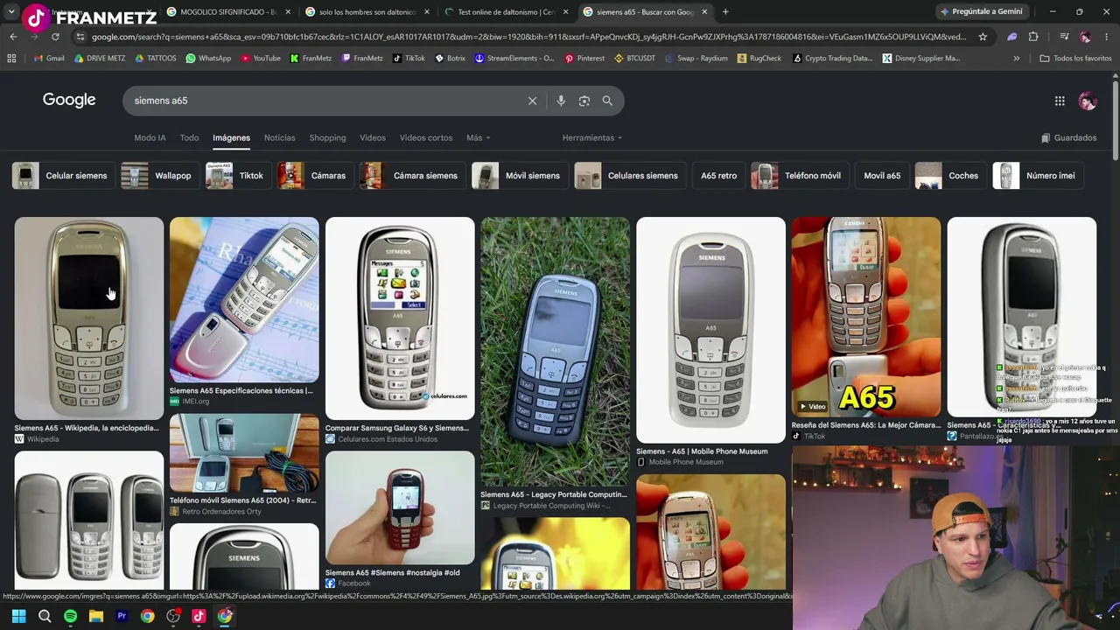Switch to the MOGOLICO SIGNIFICADO browser tab
Screen dimensions: 1120x630
tap(227, 12)
